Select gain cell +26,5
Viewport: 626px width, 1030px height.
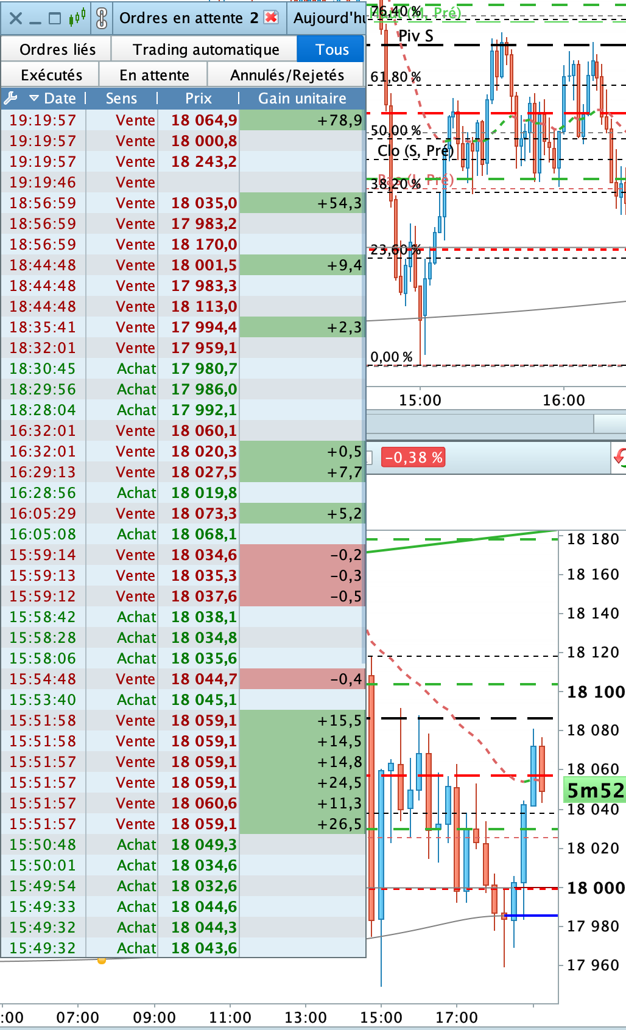click(302, 824)
